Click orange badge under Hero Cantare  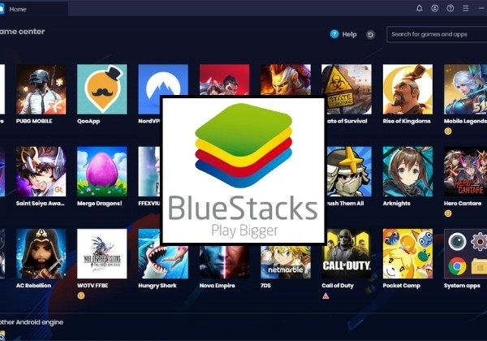click(448, 214)
